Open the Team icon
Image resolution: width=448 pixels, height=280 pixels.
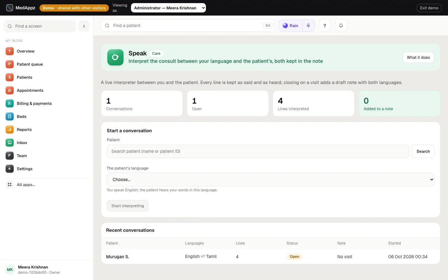pos(10,156)
